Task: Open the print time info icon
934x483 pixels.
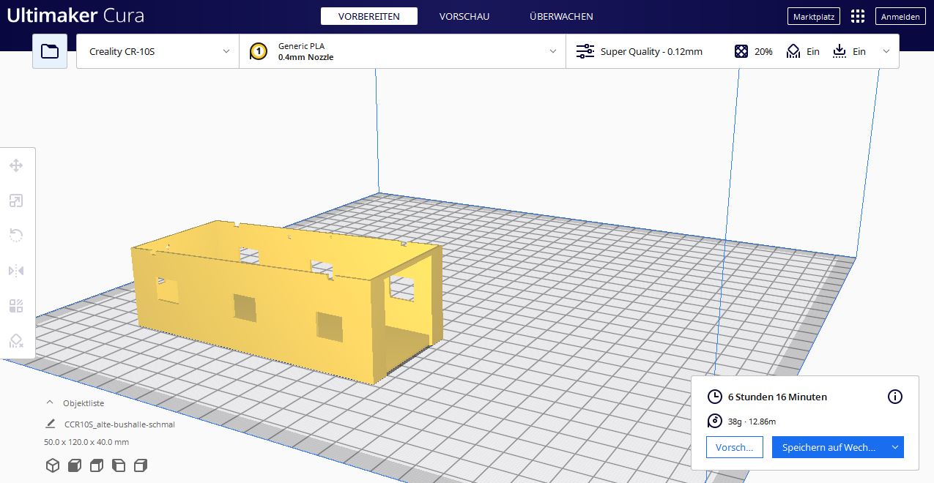Action: coord(894,397)
